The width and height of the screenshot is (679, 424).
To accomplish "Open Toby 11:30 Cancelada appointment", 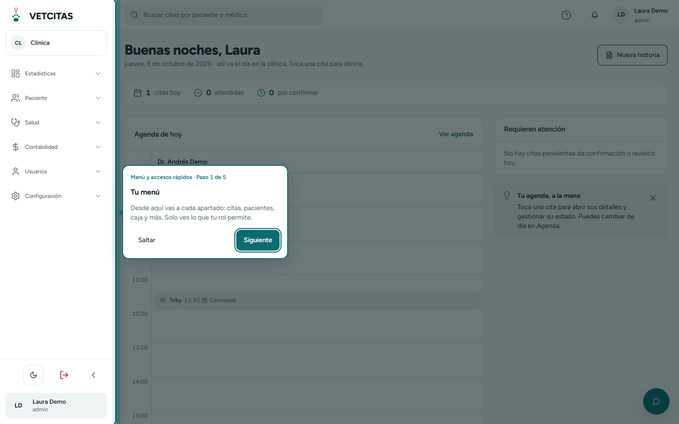I will pos(317,300).
